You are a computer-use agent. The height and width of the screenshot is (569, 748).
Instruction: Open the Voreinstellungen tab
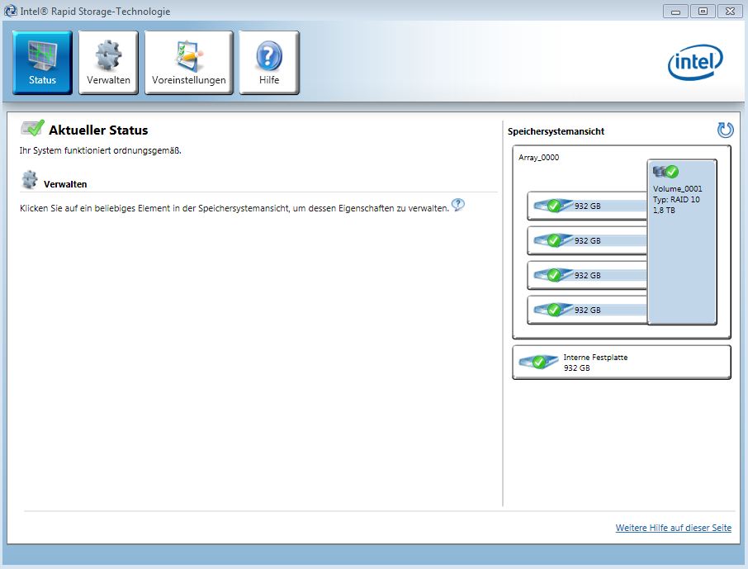click(189, 63)
